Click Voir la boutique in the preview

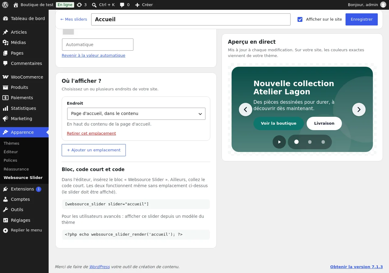pyautogui.click(x=279, y=123)
